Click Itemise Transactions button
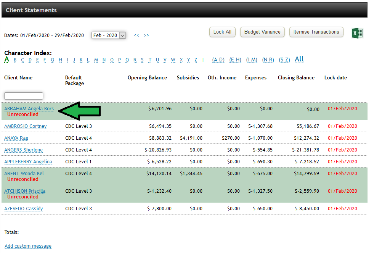The width and height of the screenshot is (374, 253). coord(316,32)
